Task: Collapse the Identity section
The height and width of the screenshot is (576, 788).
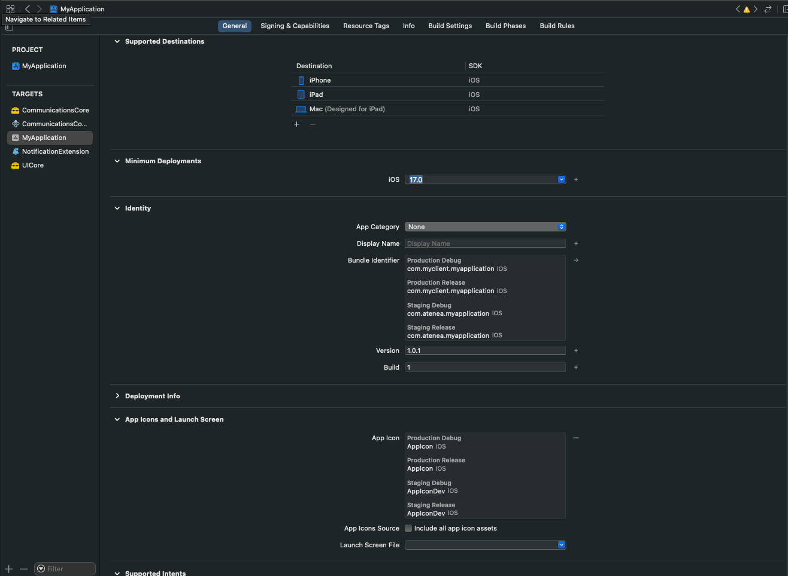Action: point(117,208)
